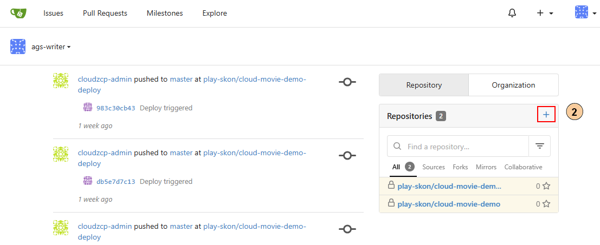600x245 pixels.
Task: Expand the top bar create-new plus dropdown
Action: (544, 13)
